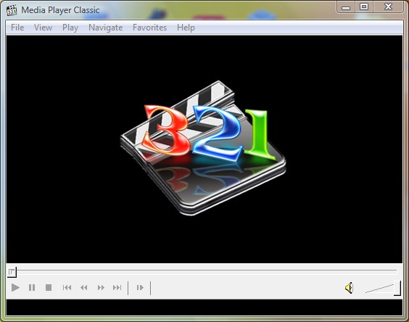Viewport: 409px width, 322px height.
Task: Click the rewind (decrease speed) icon
Action: [83, 288]
